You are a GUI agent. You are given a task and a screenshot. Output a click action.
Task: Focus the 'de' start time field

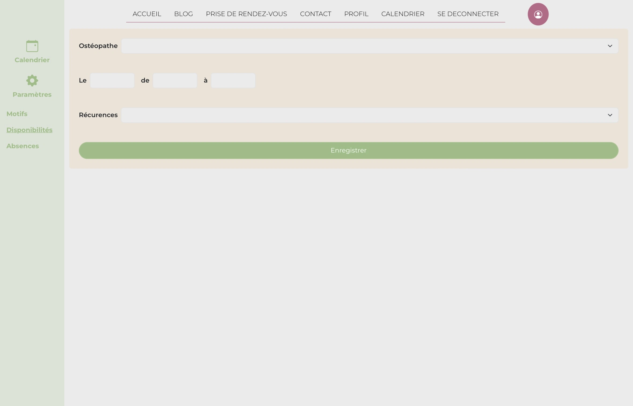pos(175,80)
